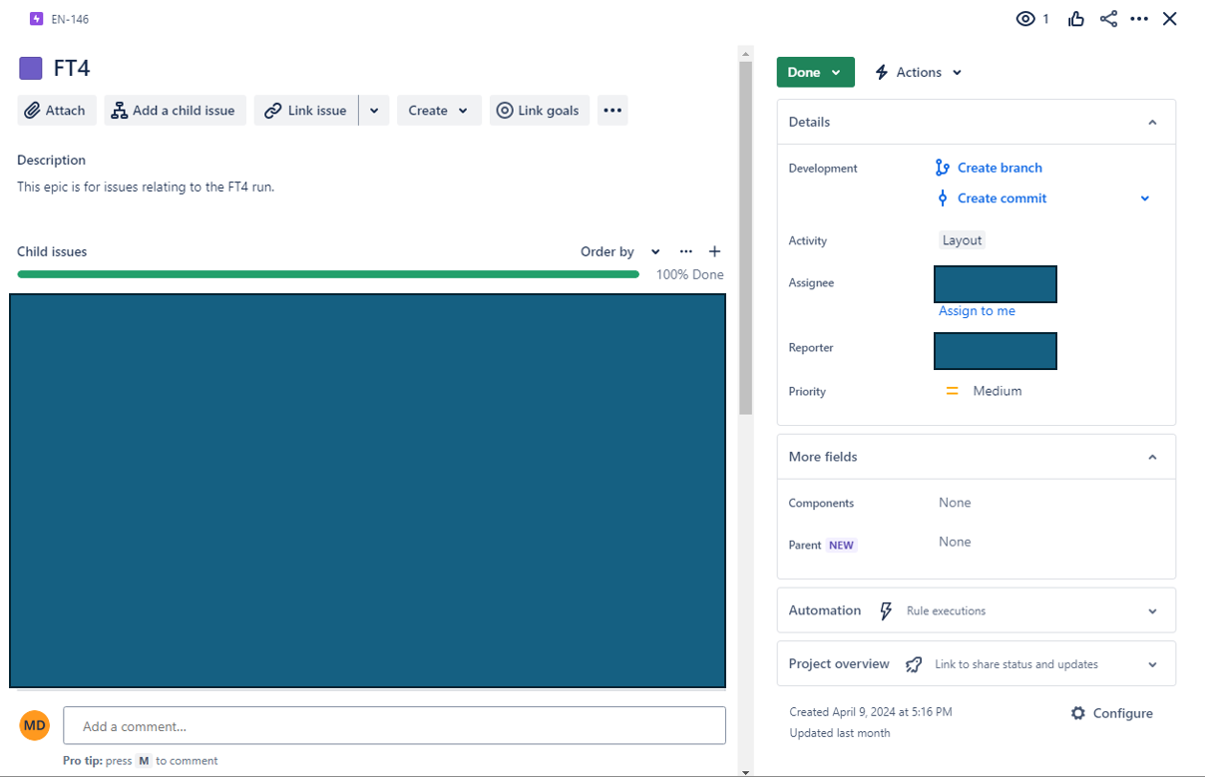This screenshot has height=777, width=1205.
Task: Open the dropdown arrow next to Link issue
Action: [374, 111]
